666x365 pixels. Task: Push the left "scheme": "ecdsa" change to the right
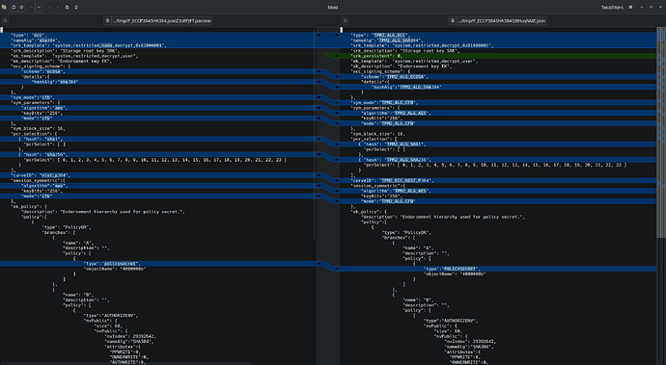point(319,71)
